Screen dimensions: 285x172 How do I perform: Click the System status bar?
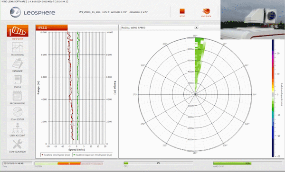(69, 163)
